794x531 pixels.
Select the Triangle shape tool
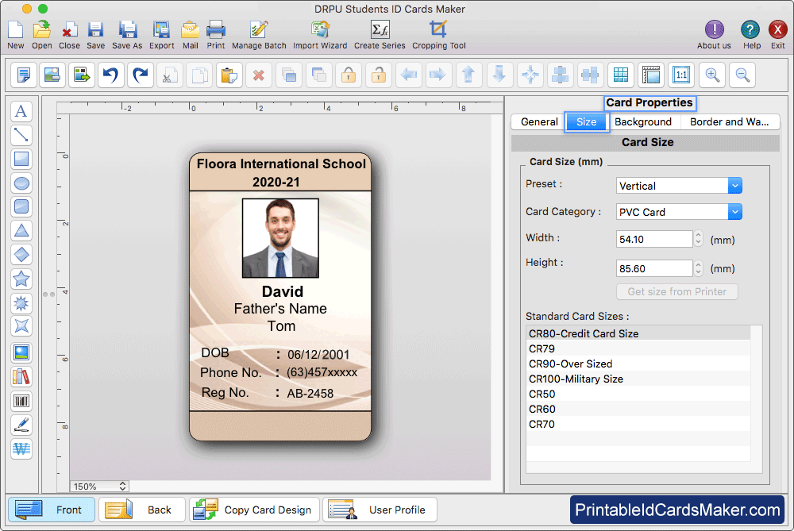21,231
